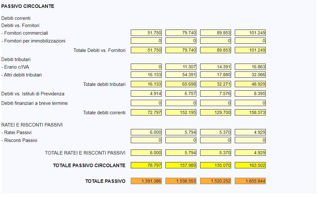Click Totale debiti tributari value 48.929

coord(250,84)
